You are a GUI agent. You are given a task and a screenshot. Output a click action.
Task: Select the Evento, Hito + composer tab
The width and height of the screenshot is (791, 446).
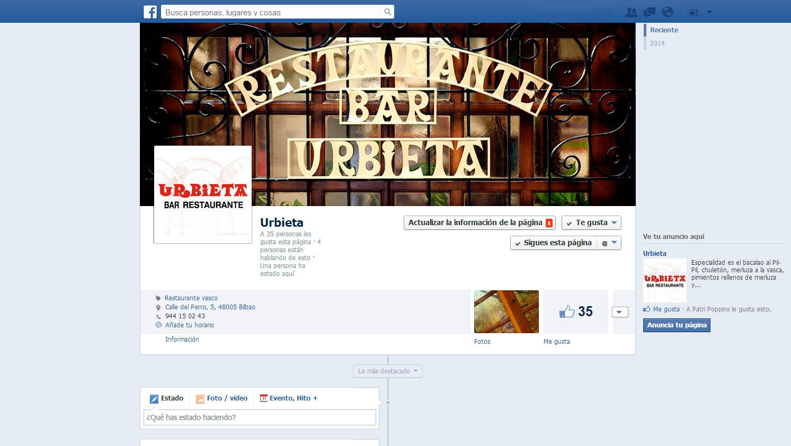(288, 398)
